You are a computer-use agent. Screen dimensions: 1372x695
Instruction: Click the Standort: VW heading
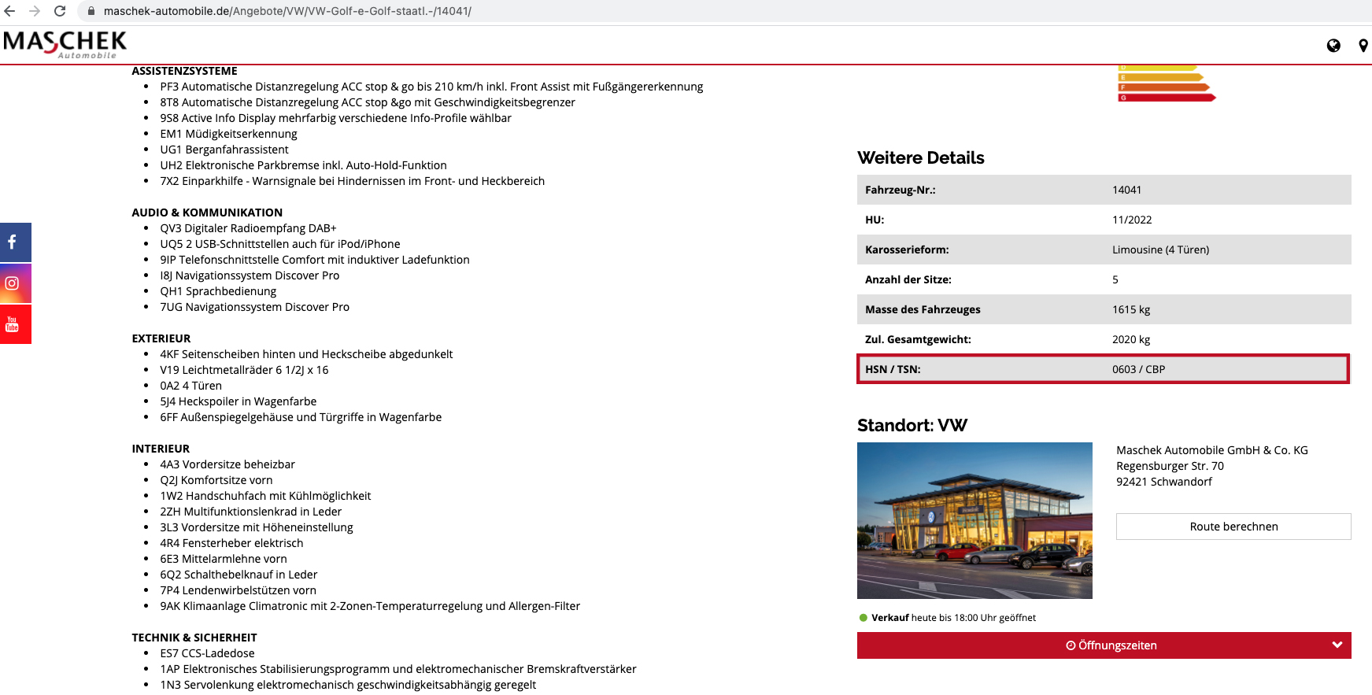click(912, 425)
